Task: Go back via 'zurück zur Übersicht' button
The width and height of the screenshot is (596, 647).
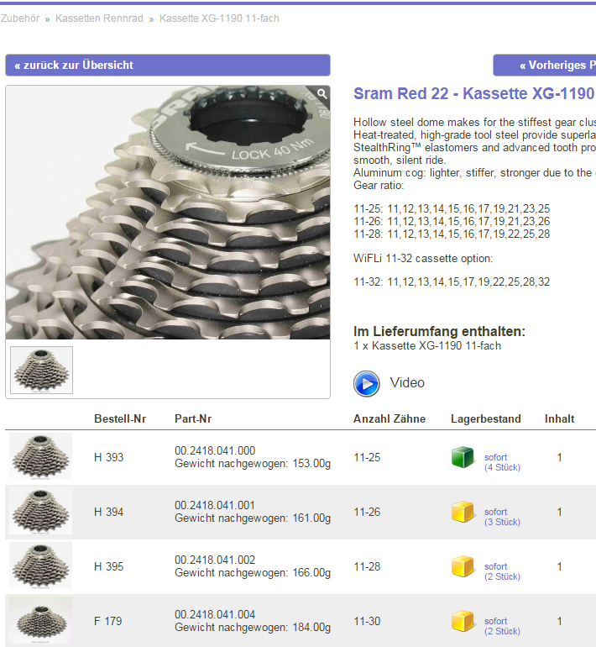Action: 167,66
